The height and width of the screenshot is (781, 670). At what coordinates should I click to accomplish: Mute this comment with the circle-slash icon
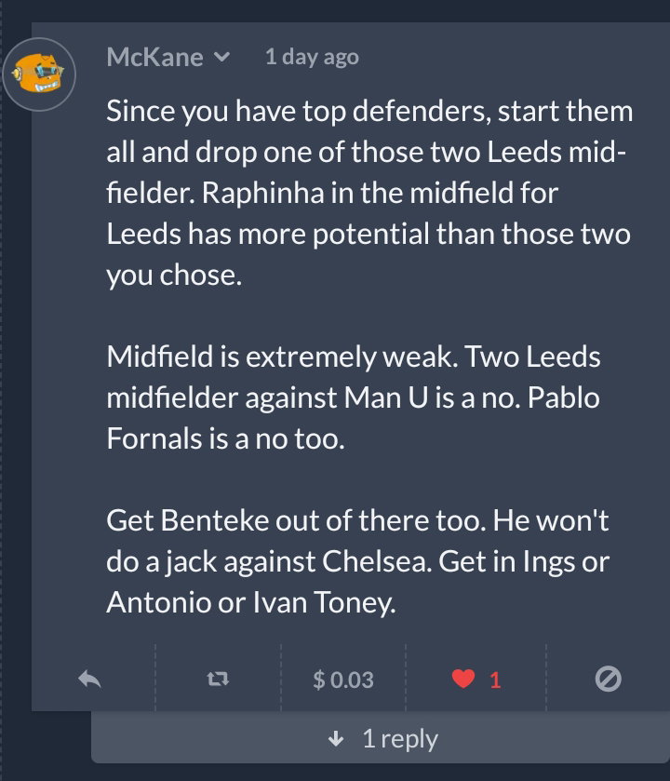[609, 679]
